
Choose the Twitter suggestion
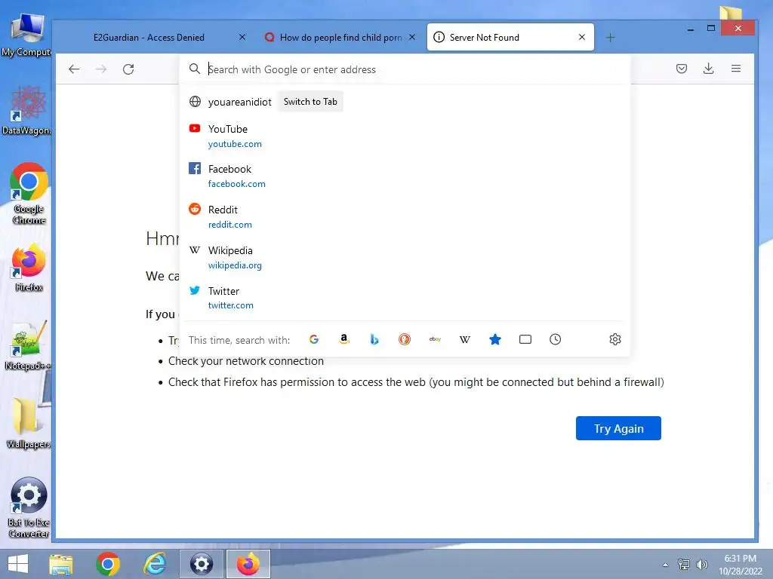tap(405, 298)
